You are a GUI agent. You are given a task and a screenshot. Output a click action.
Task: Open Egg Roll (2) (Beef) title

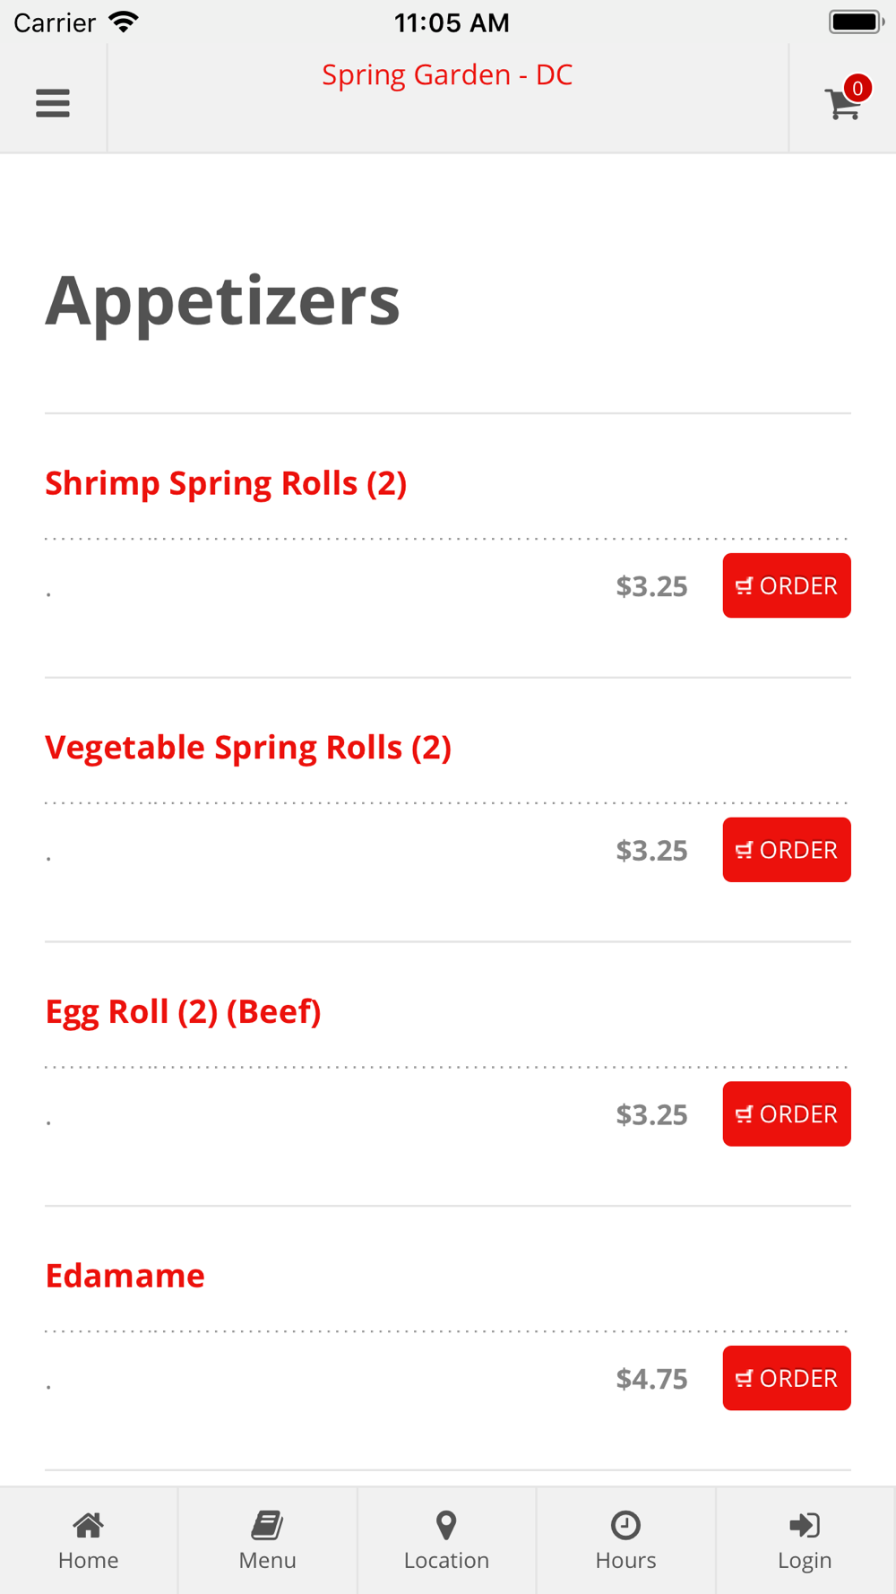click(x=183, y=1012)
